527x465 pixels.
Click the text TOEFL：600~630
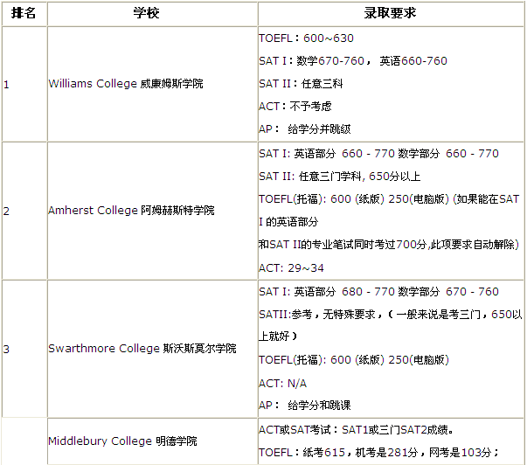point(306,38)
